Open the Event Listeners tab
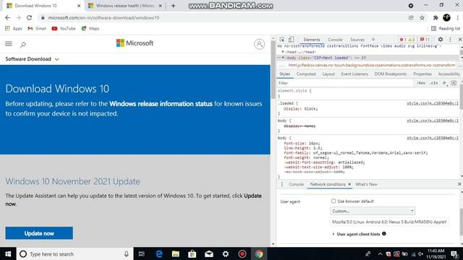This screenshot has height=260, width=463. coord(354,74)
